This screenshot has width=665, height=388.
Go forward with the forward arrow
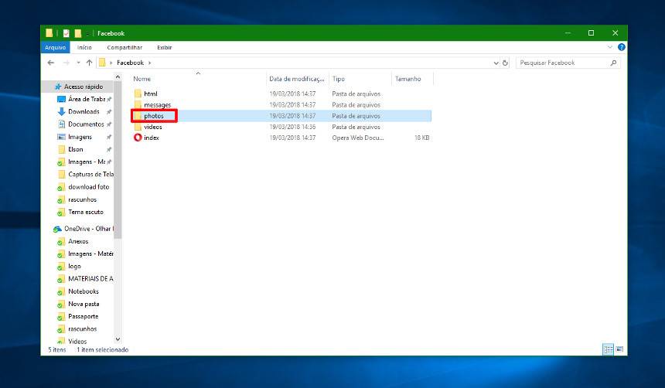click(66, 63)
